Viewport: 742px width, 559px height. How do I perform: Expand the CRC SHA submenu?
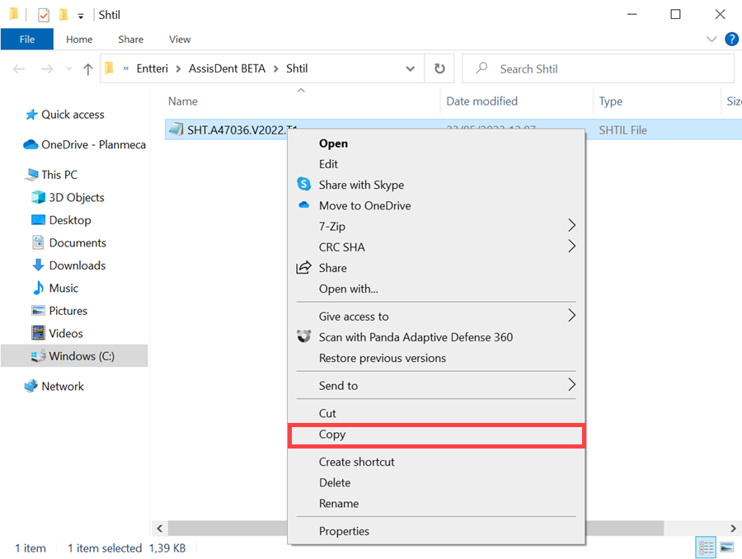point(436,247)
